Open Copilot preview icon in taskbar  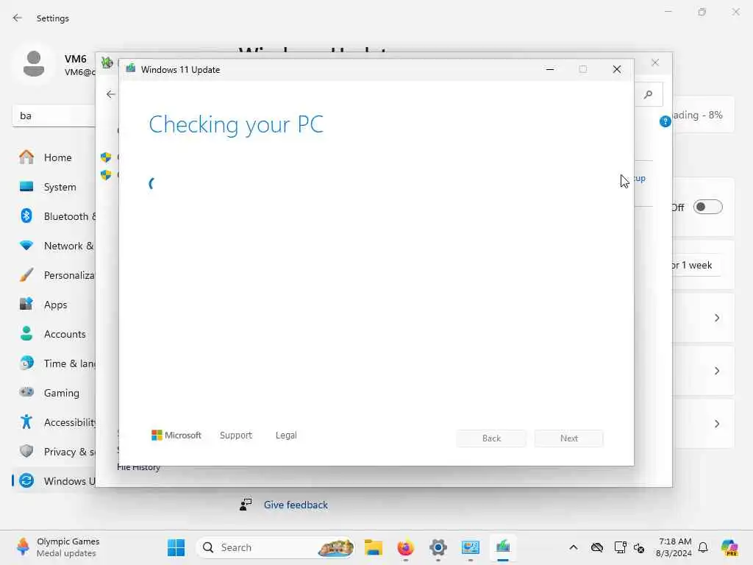click(x=729, y=547)
